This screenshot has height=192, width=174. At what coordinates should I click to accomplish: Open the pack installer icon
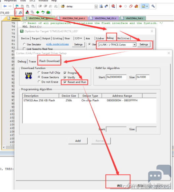click(48, 12)
